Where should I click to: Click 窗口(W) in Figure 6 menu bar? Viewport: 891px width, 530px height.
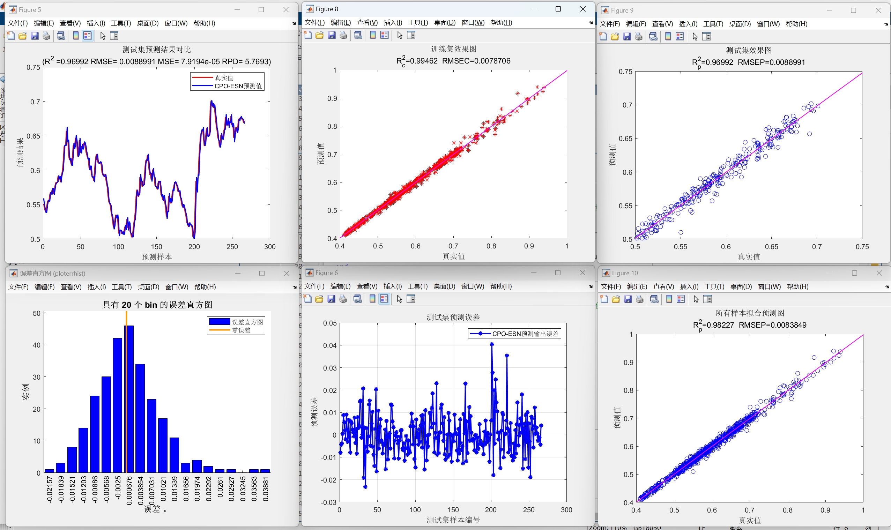[x=473, y=286]
